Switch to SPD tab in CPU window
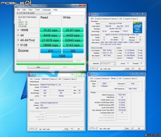This screenshot has width=161, height=137. point(121,19)
